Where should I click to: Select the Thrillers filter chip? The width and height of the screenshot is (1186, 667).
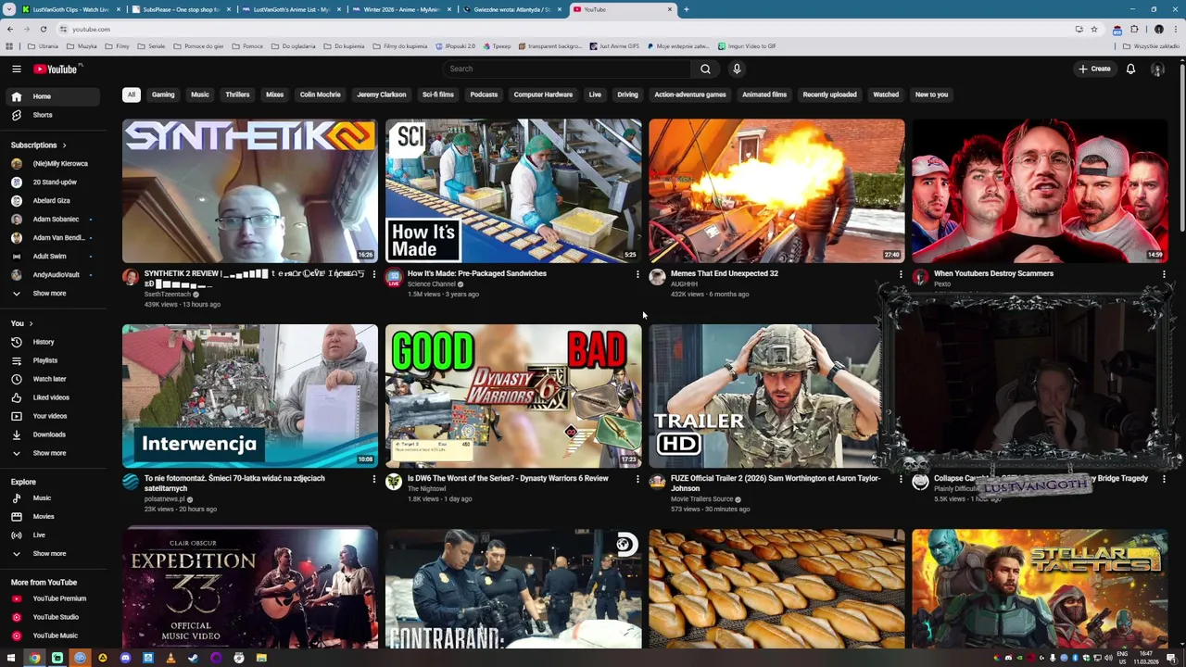[237, 94]
